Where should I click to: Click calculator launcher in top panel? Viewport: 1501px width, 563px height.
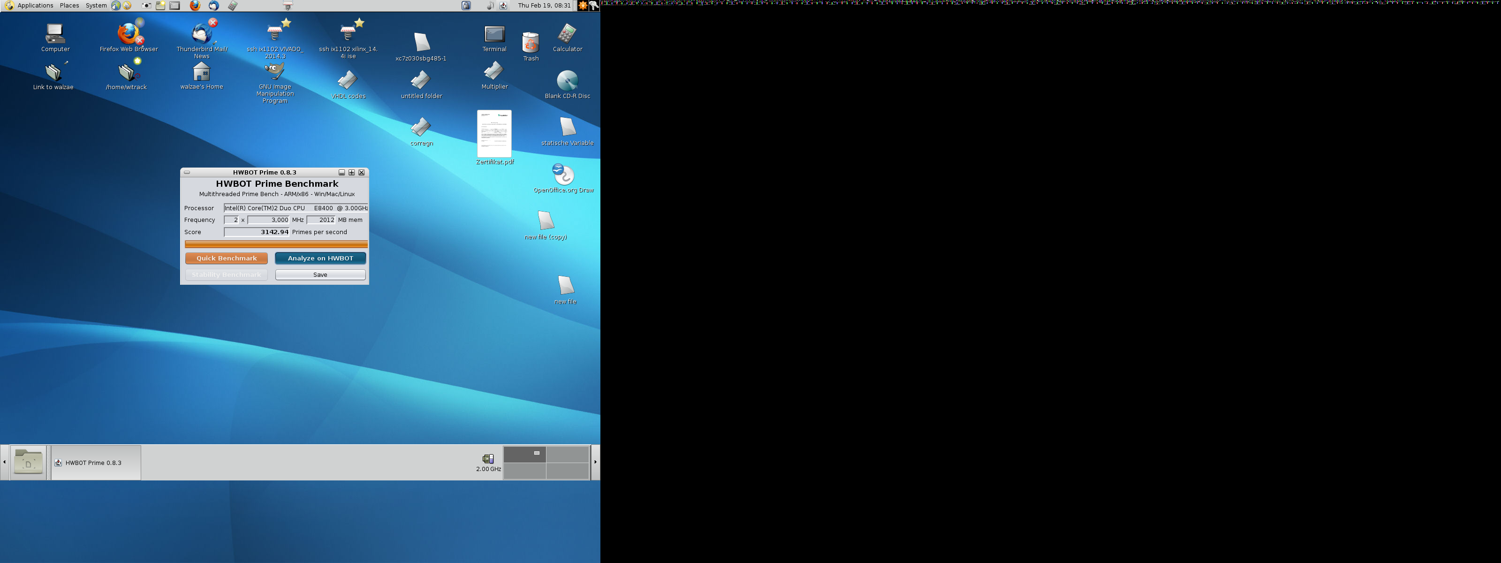[233, 5]
